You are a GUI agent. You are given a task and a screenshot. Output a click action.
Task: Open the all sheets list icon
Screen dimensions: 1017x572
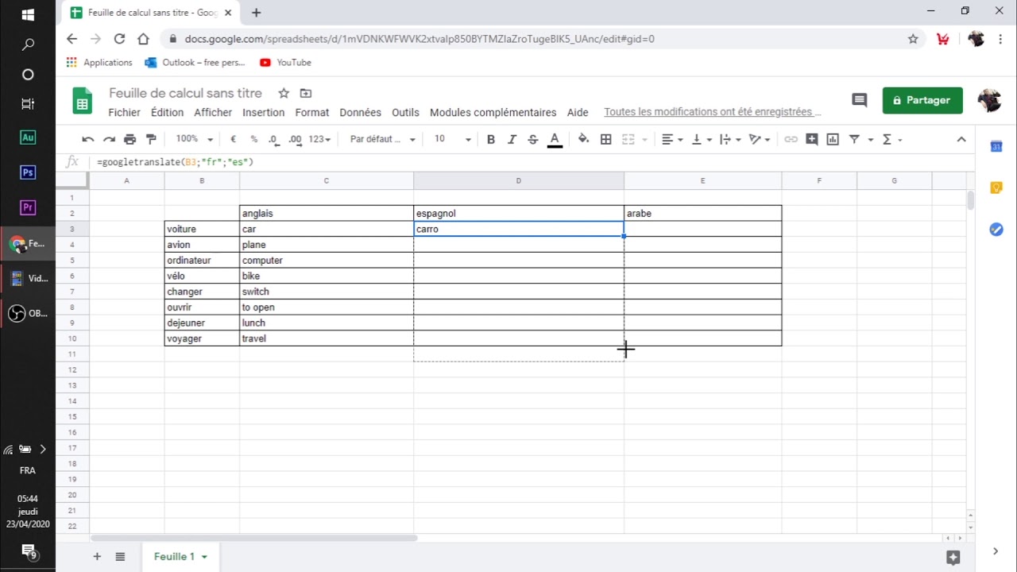(x=120, y=557)
